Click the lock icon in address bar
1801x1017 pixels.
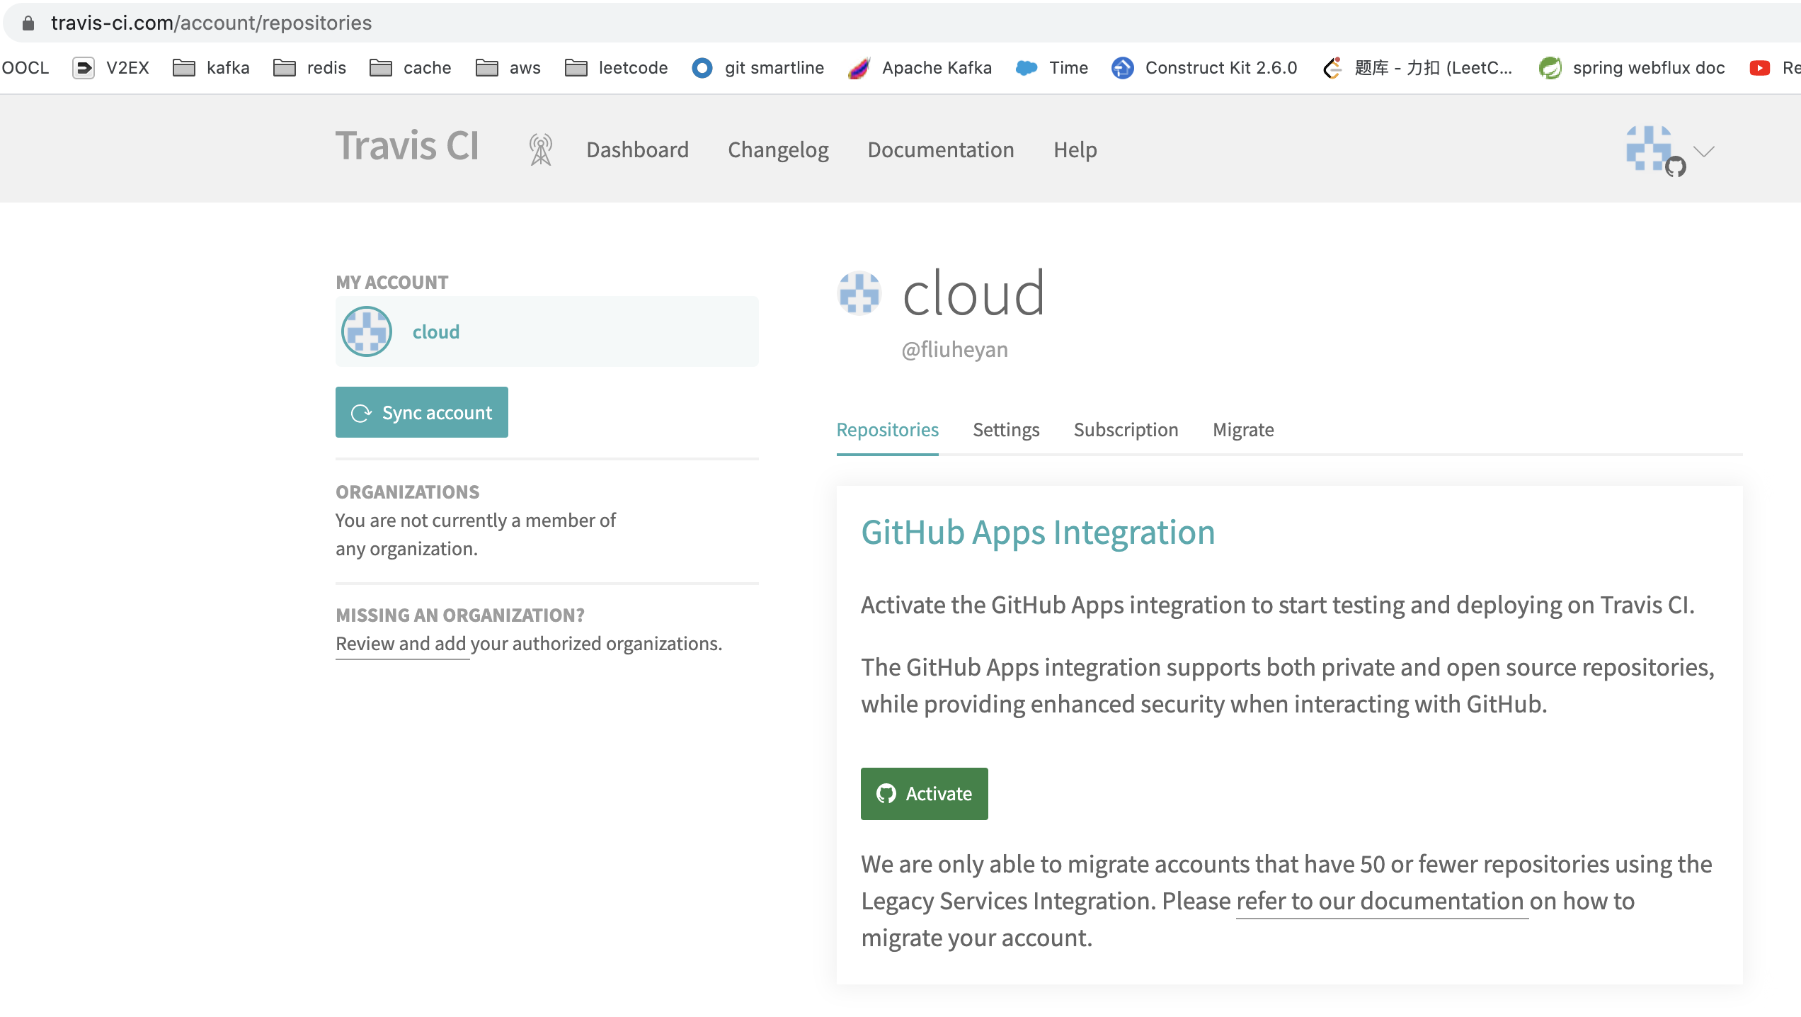click(28, 23)
